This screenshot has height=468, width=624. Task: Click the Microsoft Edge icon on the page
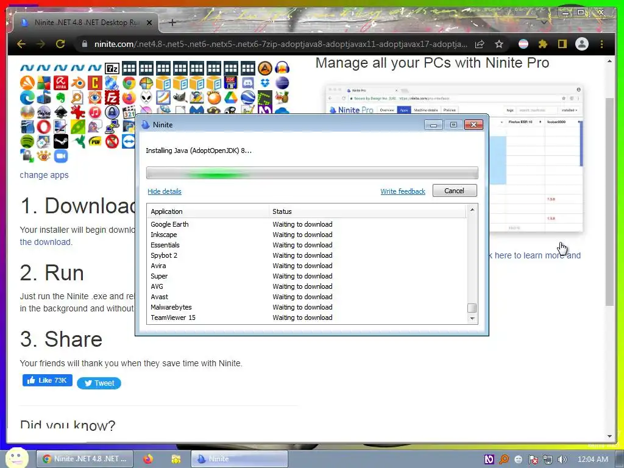[x=27, y=97]
